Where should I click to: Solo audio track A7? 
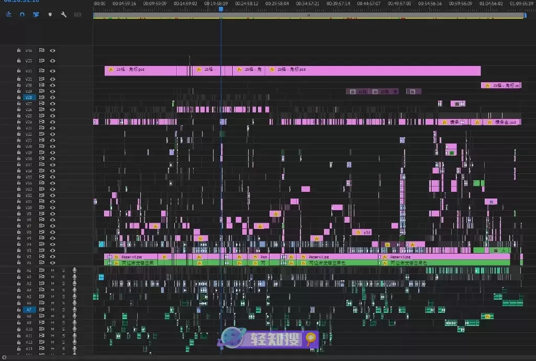[x=63, y=310]
